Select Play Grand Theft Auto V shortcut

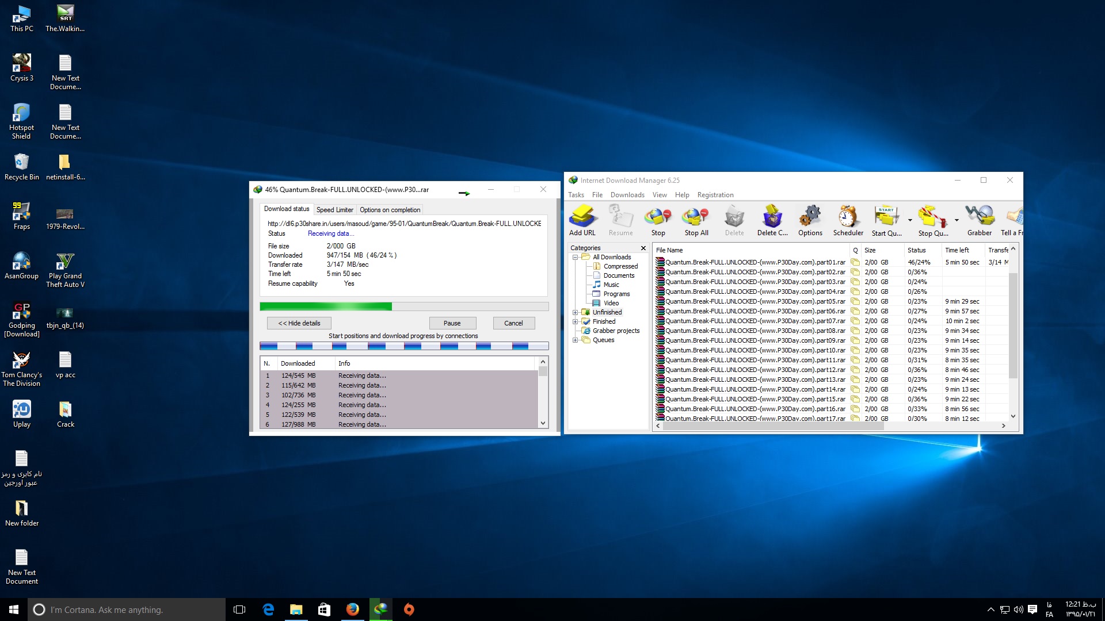point(66,270)
